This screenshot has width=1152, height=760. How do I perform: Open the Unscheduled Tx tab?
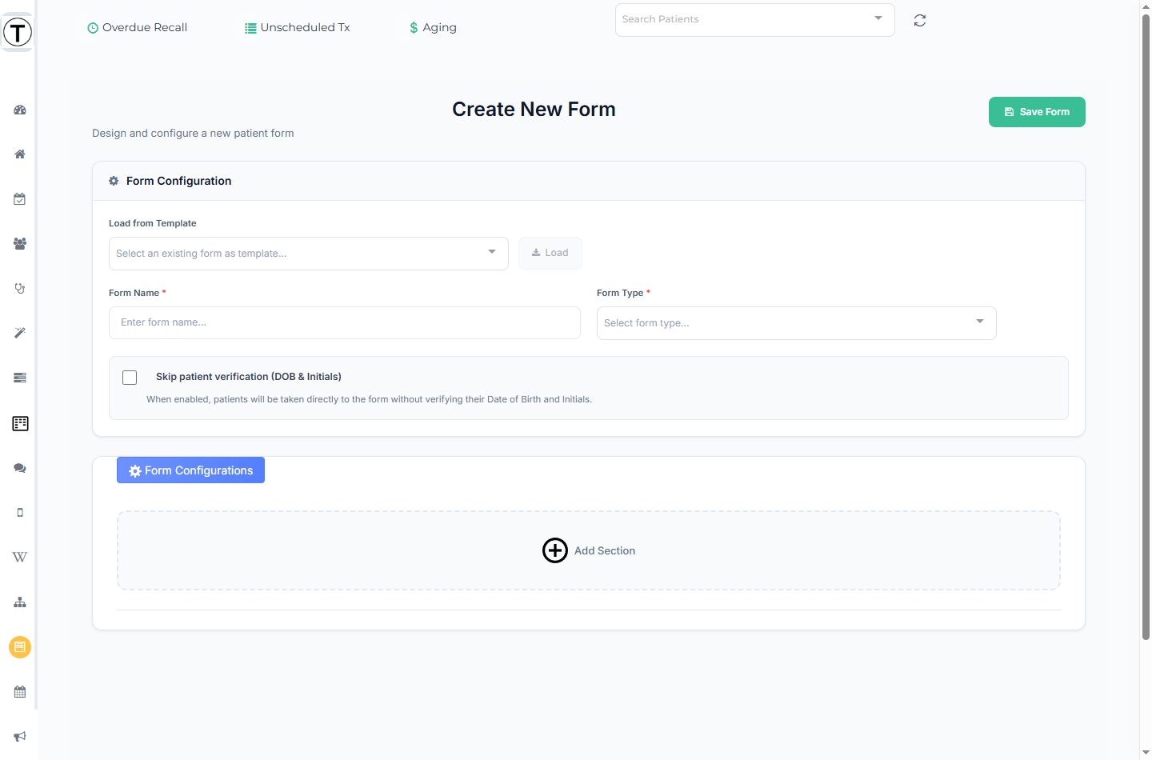298,27
